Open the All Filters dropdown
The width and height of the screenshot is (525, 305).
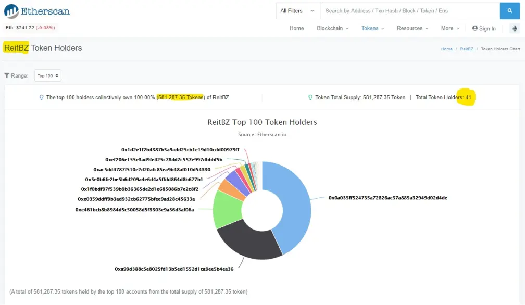click(298, 11)
